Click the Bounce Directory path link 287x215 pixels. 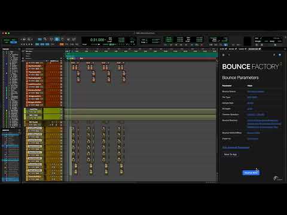[264, 124]
